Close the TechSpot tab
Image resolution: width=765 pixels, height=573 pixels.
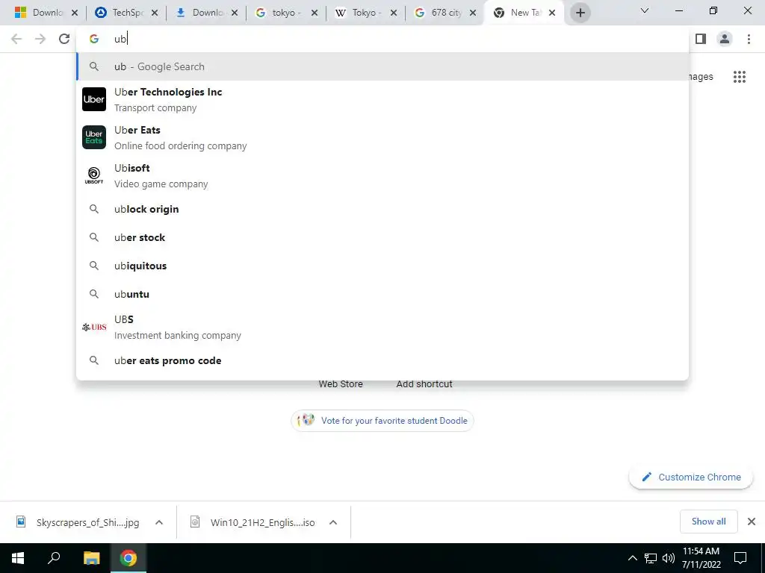(x=154, y=13)
